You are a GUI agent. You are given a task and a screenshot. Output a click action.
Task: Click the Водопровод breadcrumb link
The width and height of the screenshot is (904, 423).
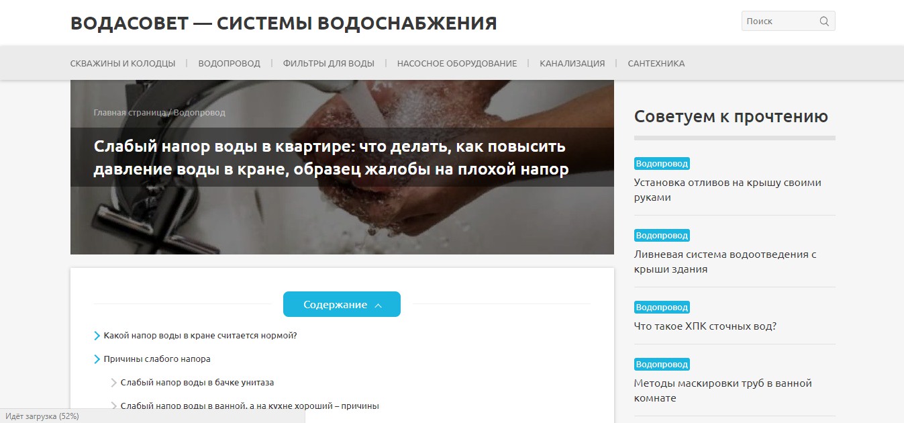coord(199,112)
